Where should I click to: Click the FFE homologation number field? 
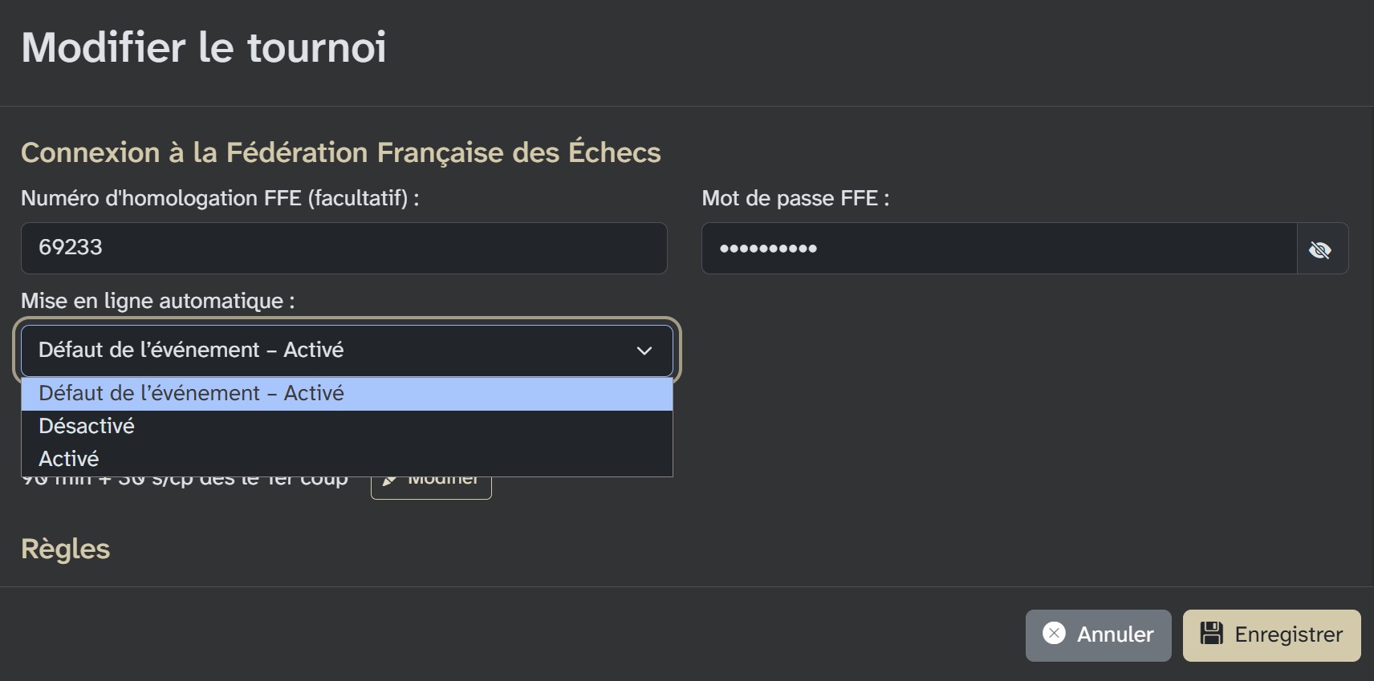coord(343,248)
